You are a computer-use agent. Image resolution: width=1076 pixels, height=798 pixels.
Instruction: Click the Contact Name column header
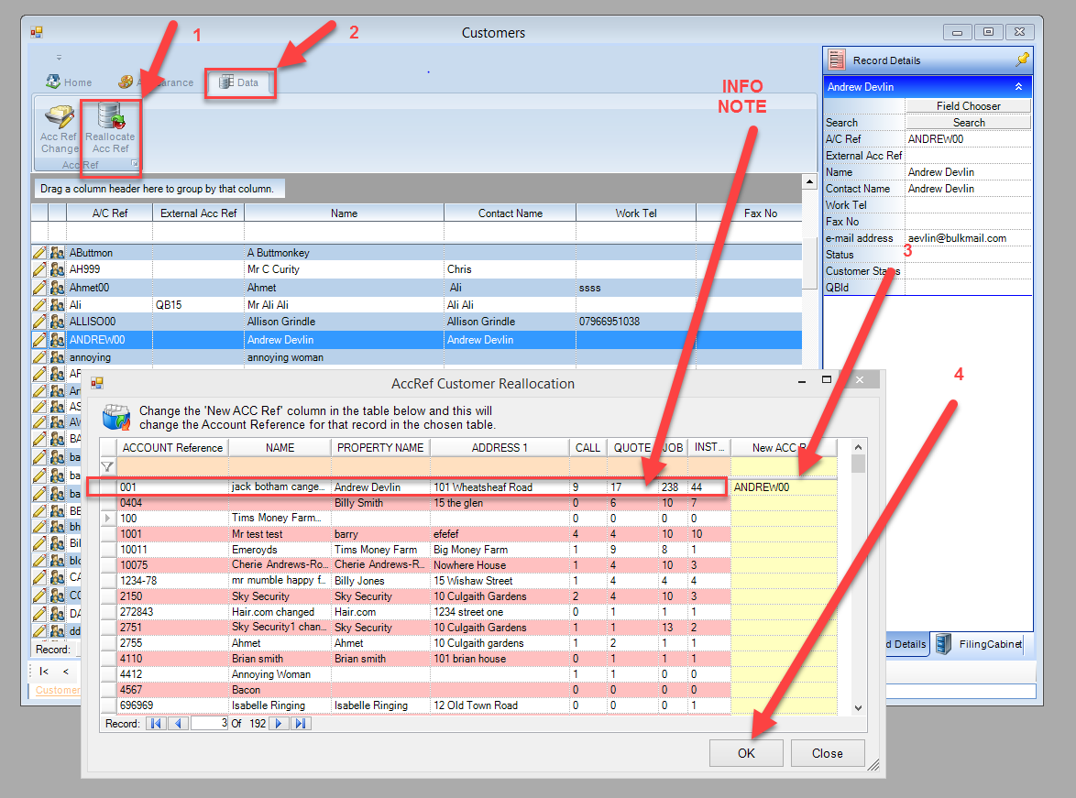pyautogui.click(x=510, y=213)
